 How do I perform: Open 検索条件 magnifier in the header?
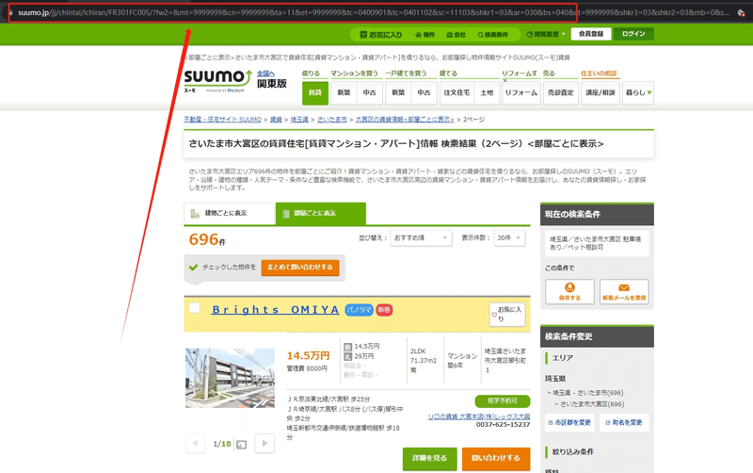492,35
